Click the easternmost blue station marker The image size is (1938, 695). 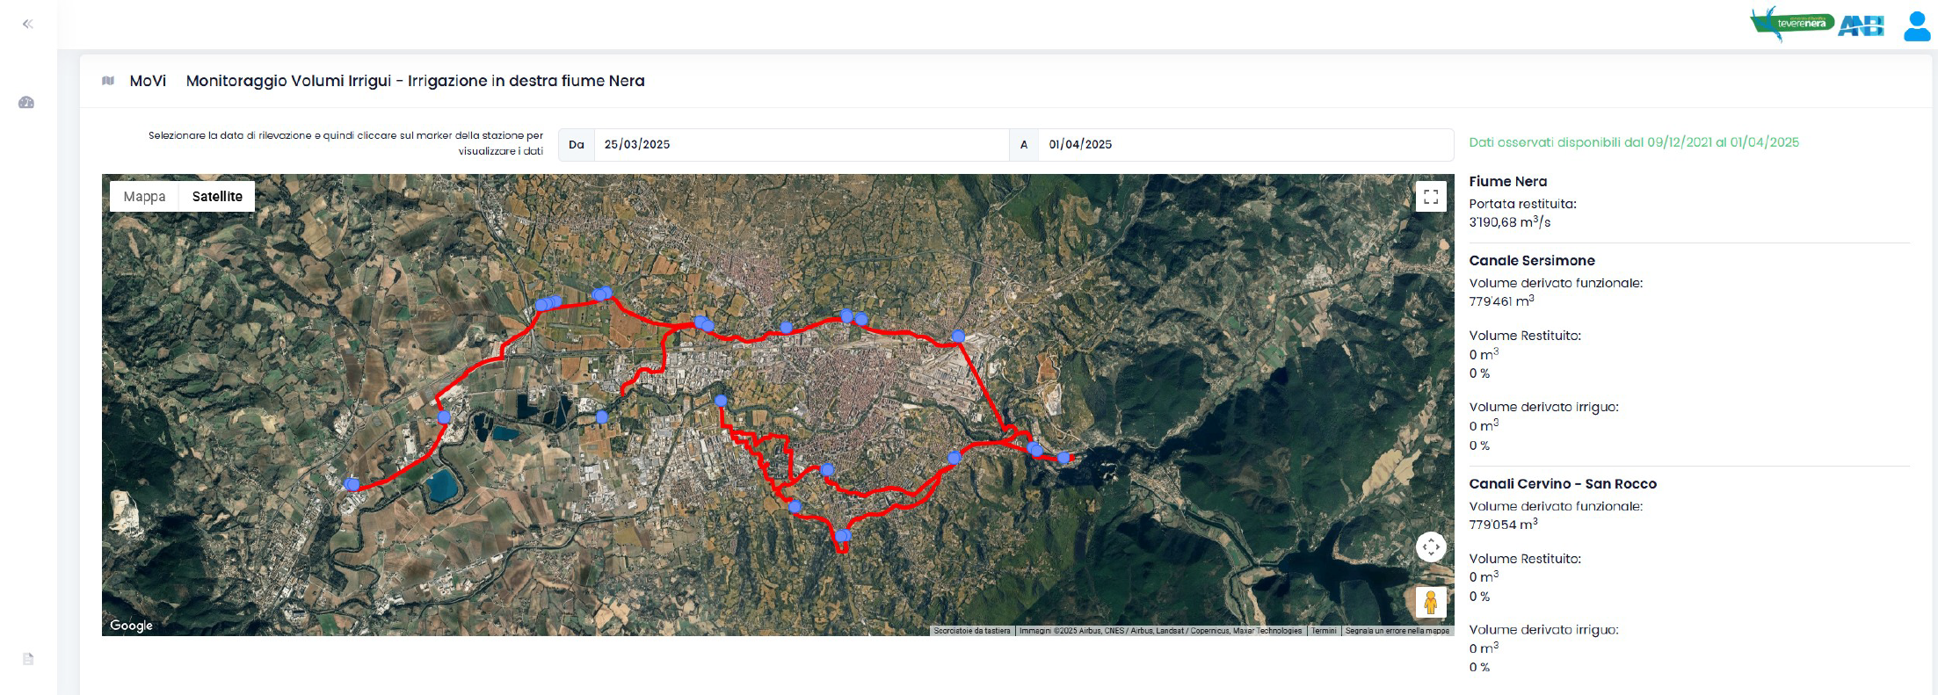[x=1063, y=458]
